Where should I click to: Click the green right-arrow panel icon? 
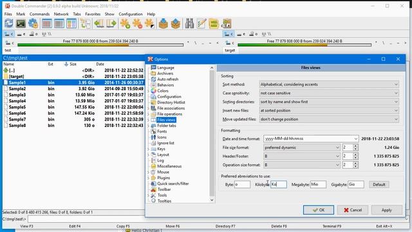pos(111,24)
